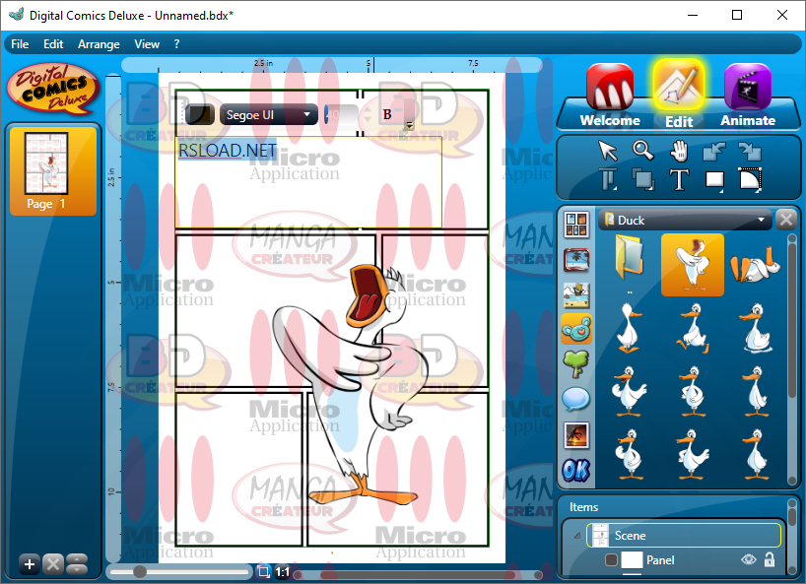This screenshot has width=806, height=584.
Task: Open the green tree objects category
Action: [x=576, y=363]
